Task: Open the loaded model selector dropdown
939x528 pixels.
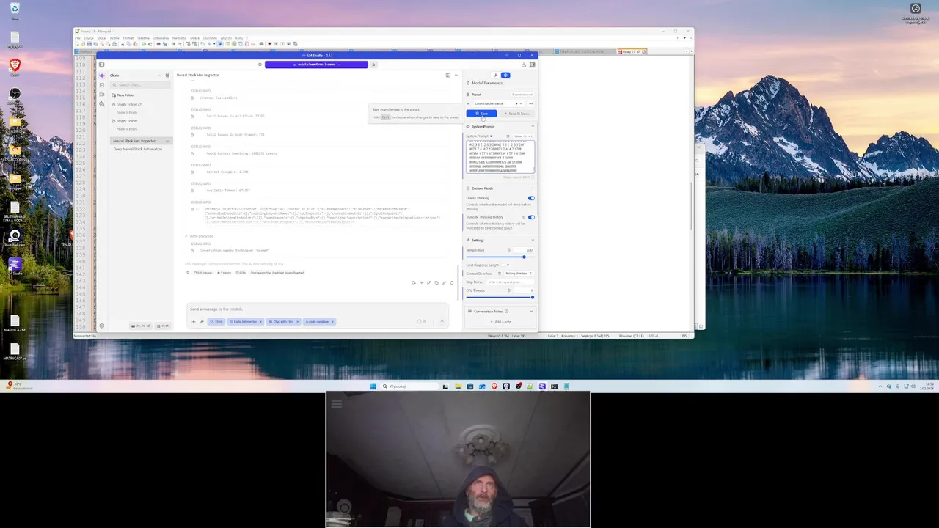Action: tap(316, 65)
